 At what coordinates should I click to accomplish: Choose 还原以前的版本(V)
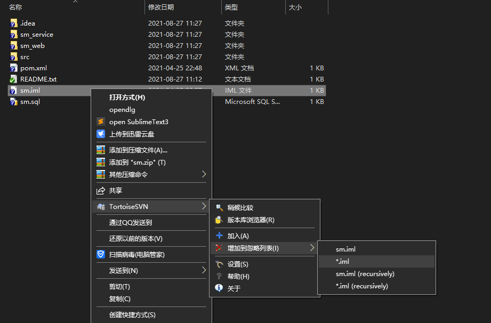tap(135, 238)
